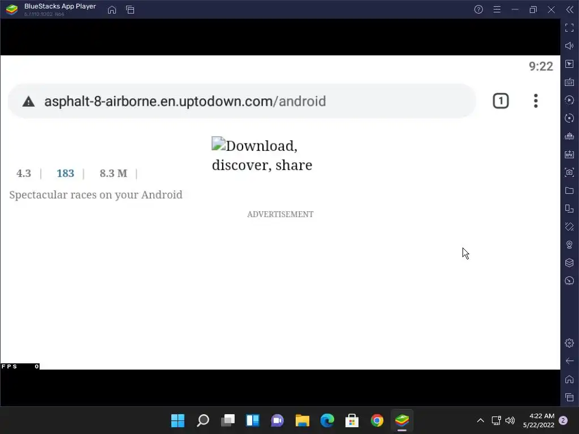Collapse the side toolbar with double chevron
Image resolution: width=579 pixels, height=434 pixels.
coord(569,10)
